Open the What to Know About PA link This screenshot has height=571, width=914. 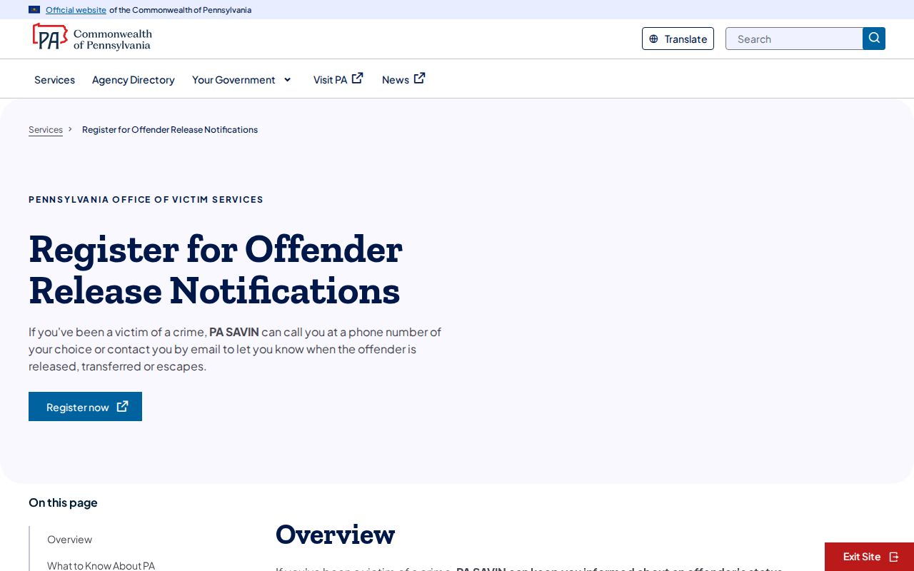(x=101, y=565)
